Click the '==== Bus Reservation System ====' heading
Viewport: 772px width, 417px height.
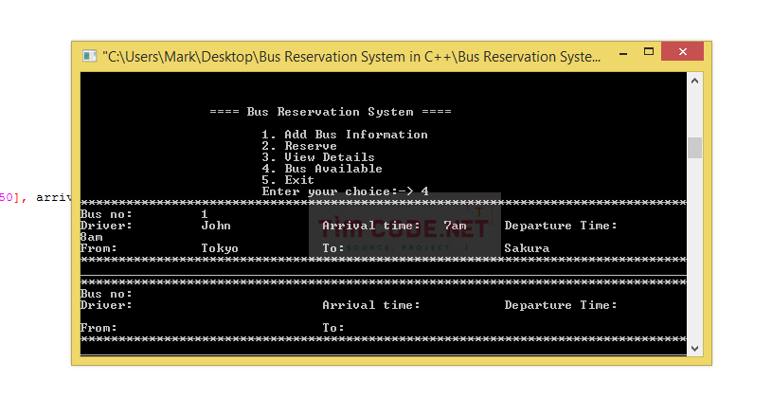[331, 112]
